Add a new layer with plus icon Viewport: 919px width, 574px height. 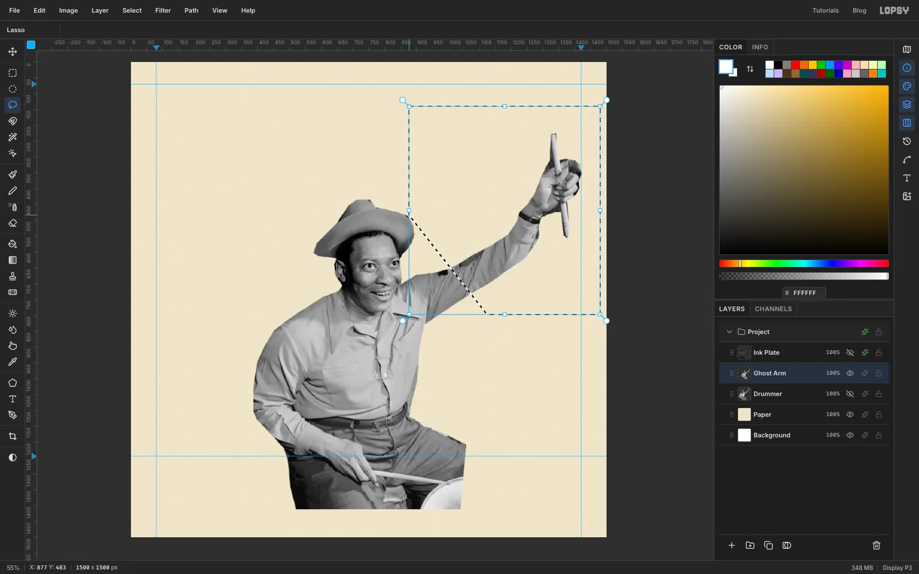[x=732, y=545]
